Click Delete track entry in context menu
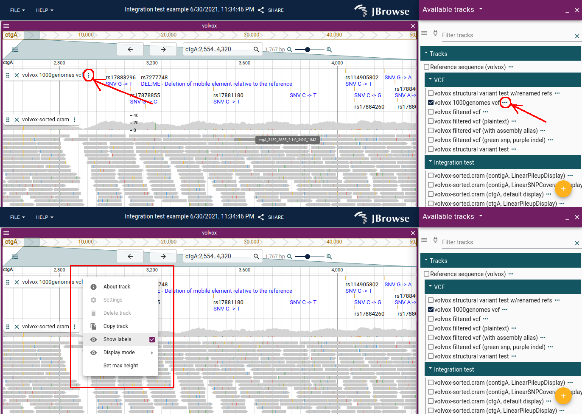Screen dimensions: 582x414 coord(120,313)
